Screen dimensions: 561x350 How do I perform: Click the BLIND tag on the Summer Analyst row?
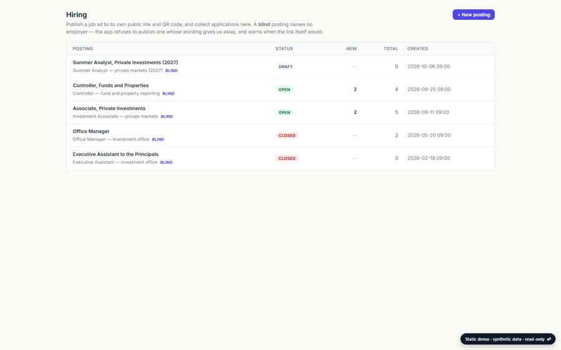(x=171, y=71)
